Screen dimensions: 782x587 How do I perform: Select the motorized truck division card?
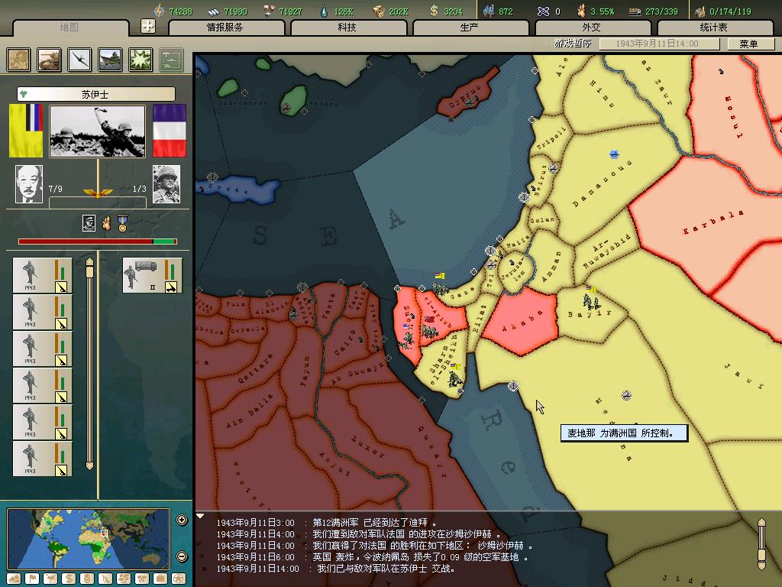pyautogui.click(x=153, y=275)
